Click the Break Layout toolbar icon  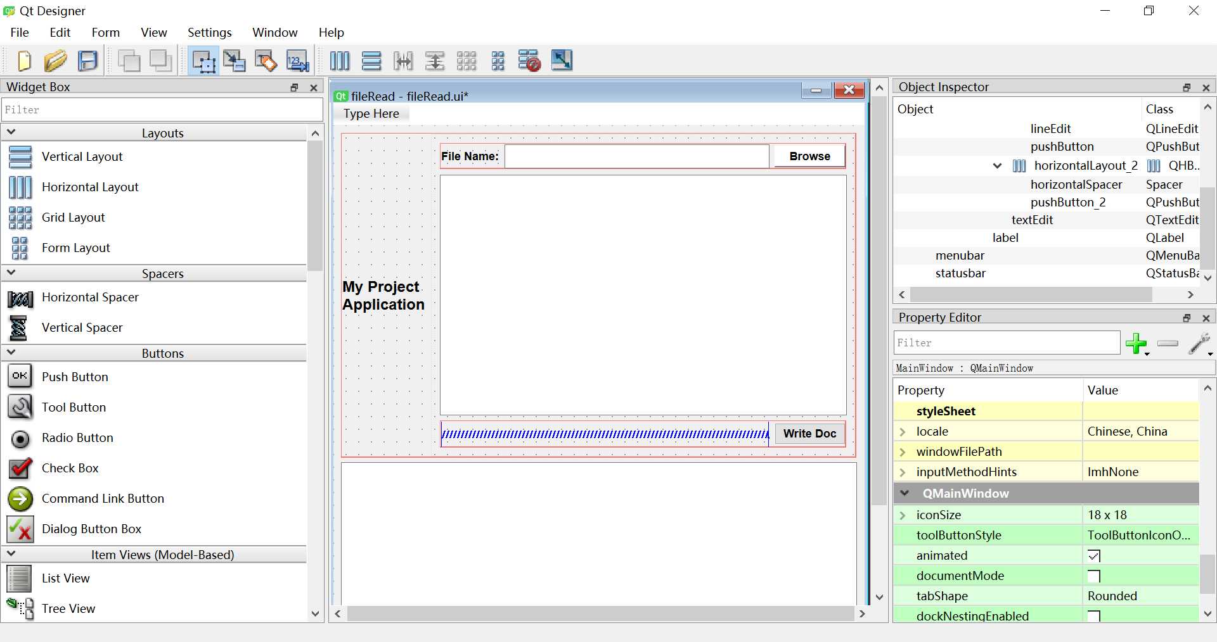click(529, 61)
